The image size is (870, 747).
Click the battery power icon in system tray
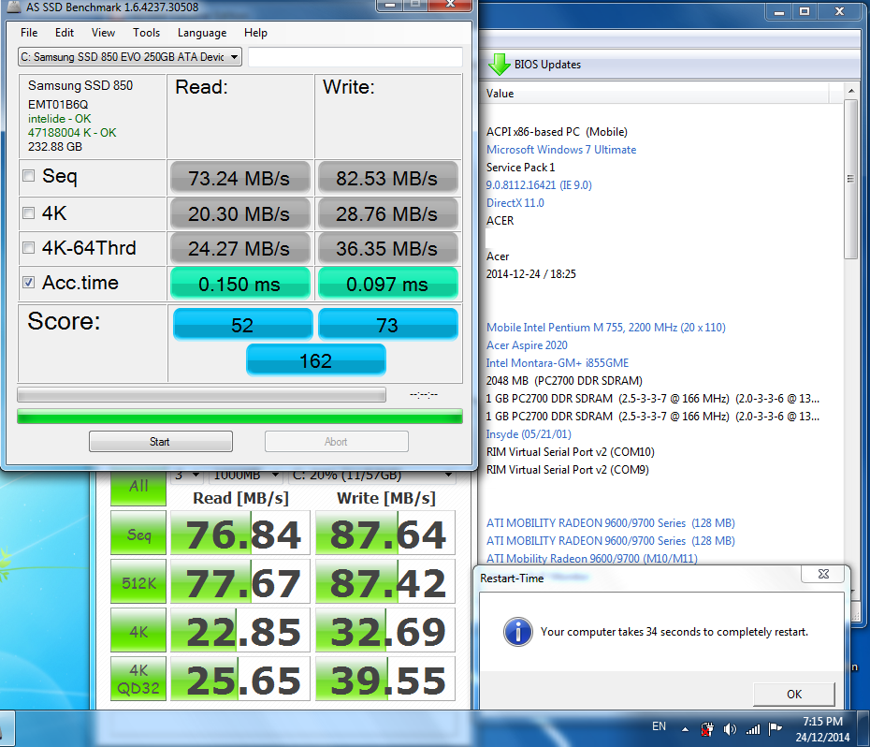coord(708,728)
